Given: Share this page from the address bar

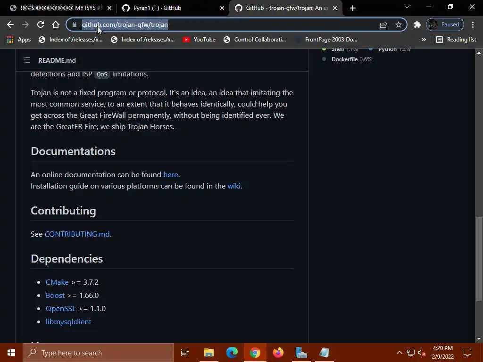Looking at the screenshot, I should [383, 25].
